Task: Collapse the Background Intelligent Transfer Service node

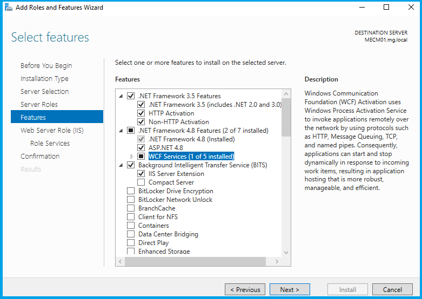Action: click(121, 165)
